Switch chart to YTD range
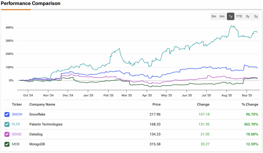The height and width of the screenshot is (153, 263). (x=239, y=16)
